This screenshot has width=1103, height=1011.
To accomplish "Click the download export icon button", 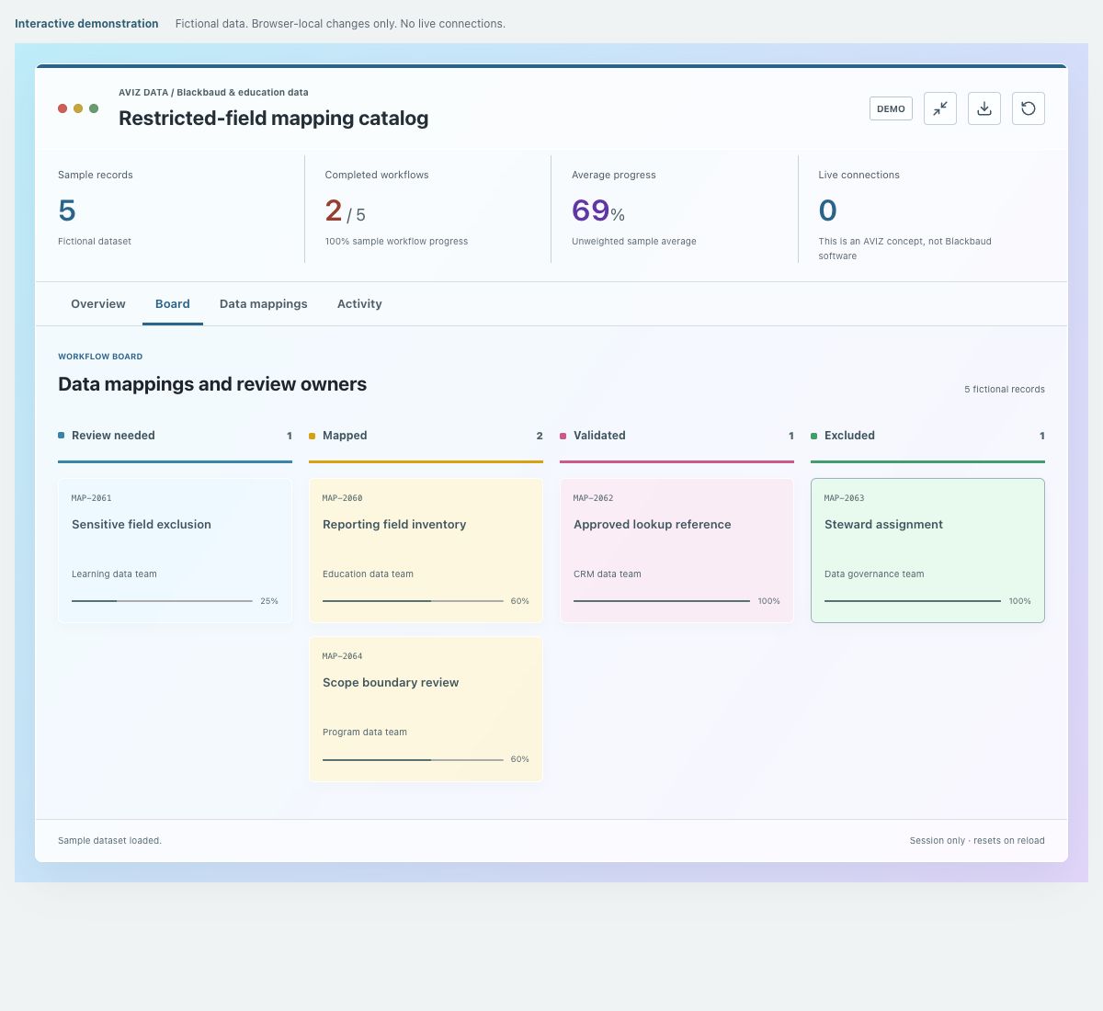I will point(984,108).
